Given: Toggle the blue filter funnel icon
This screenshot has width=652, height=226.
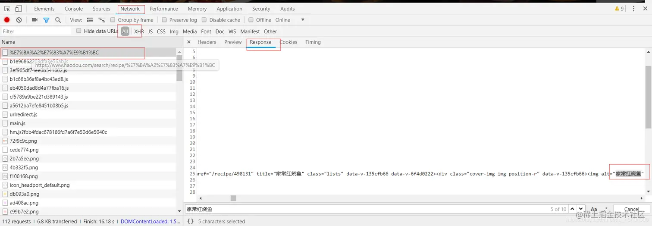Looking at the screenshot, I should click(46, 20).
